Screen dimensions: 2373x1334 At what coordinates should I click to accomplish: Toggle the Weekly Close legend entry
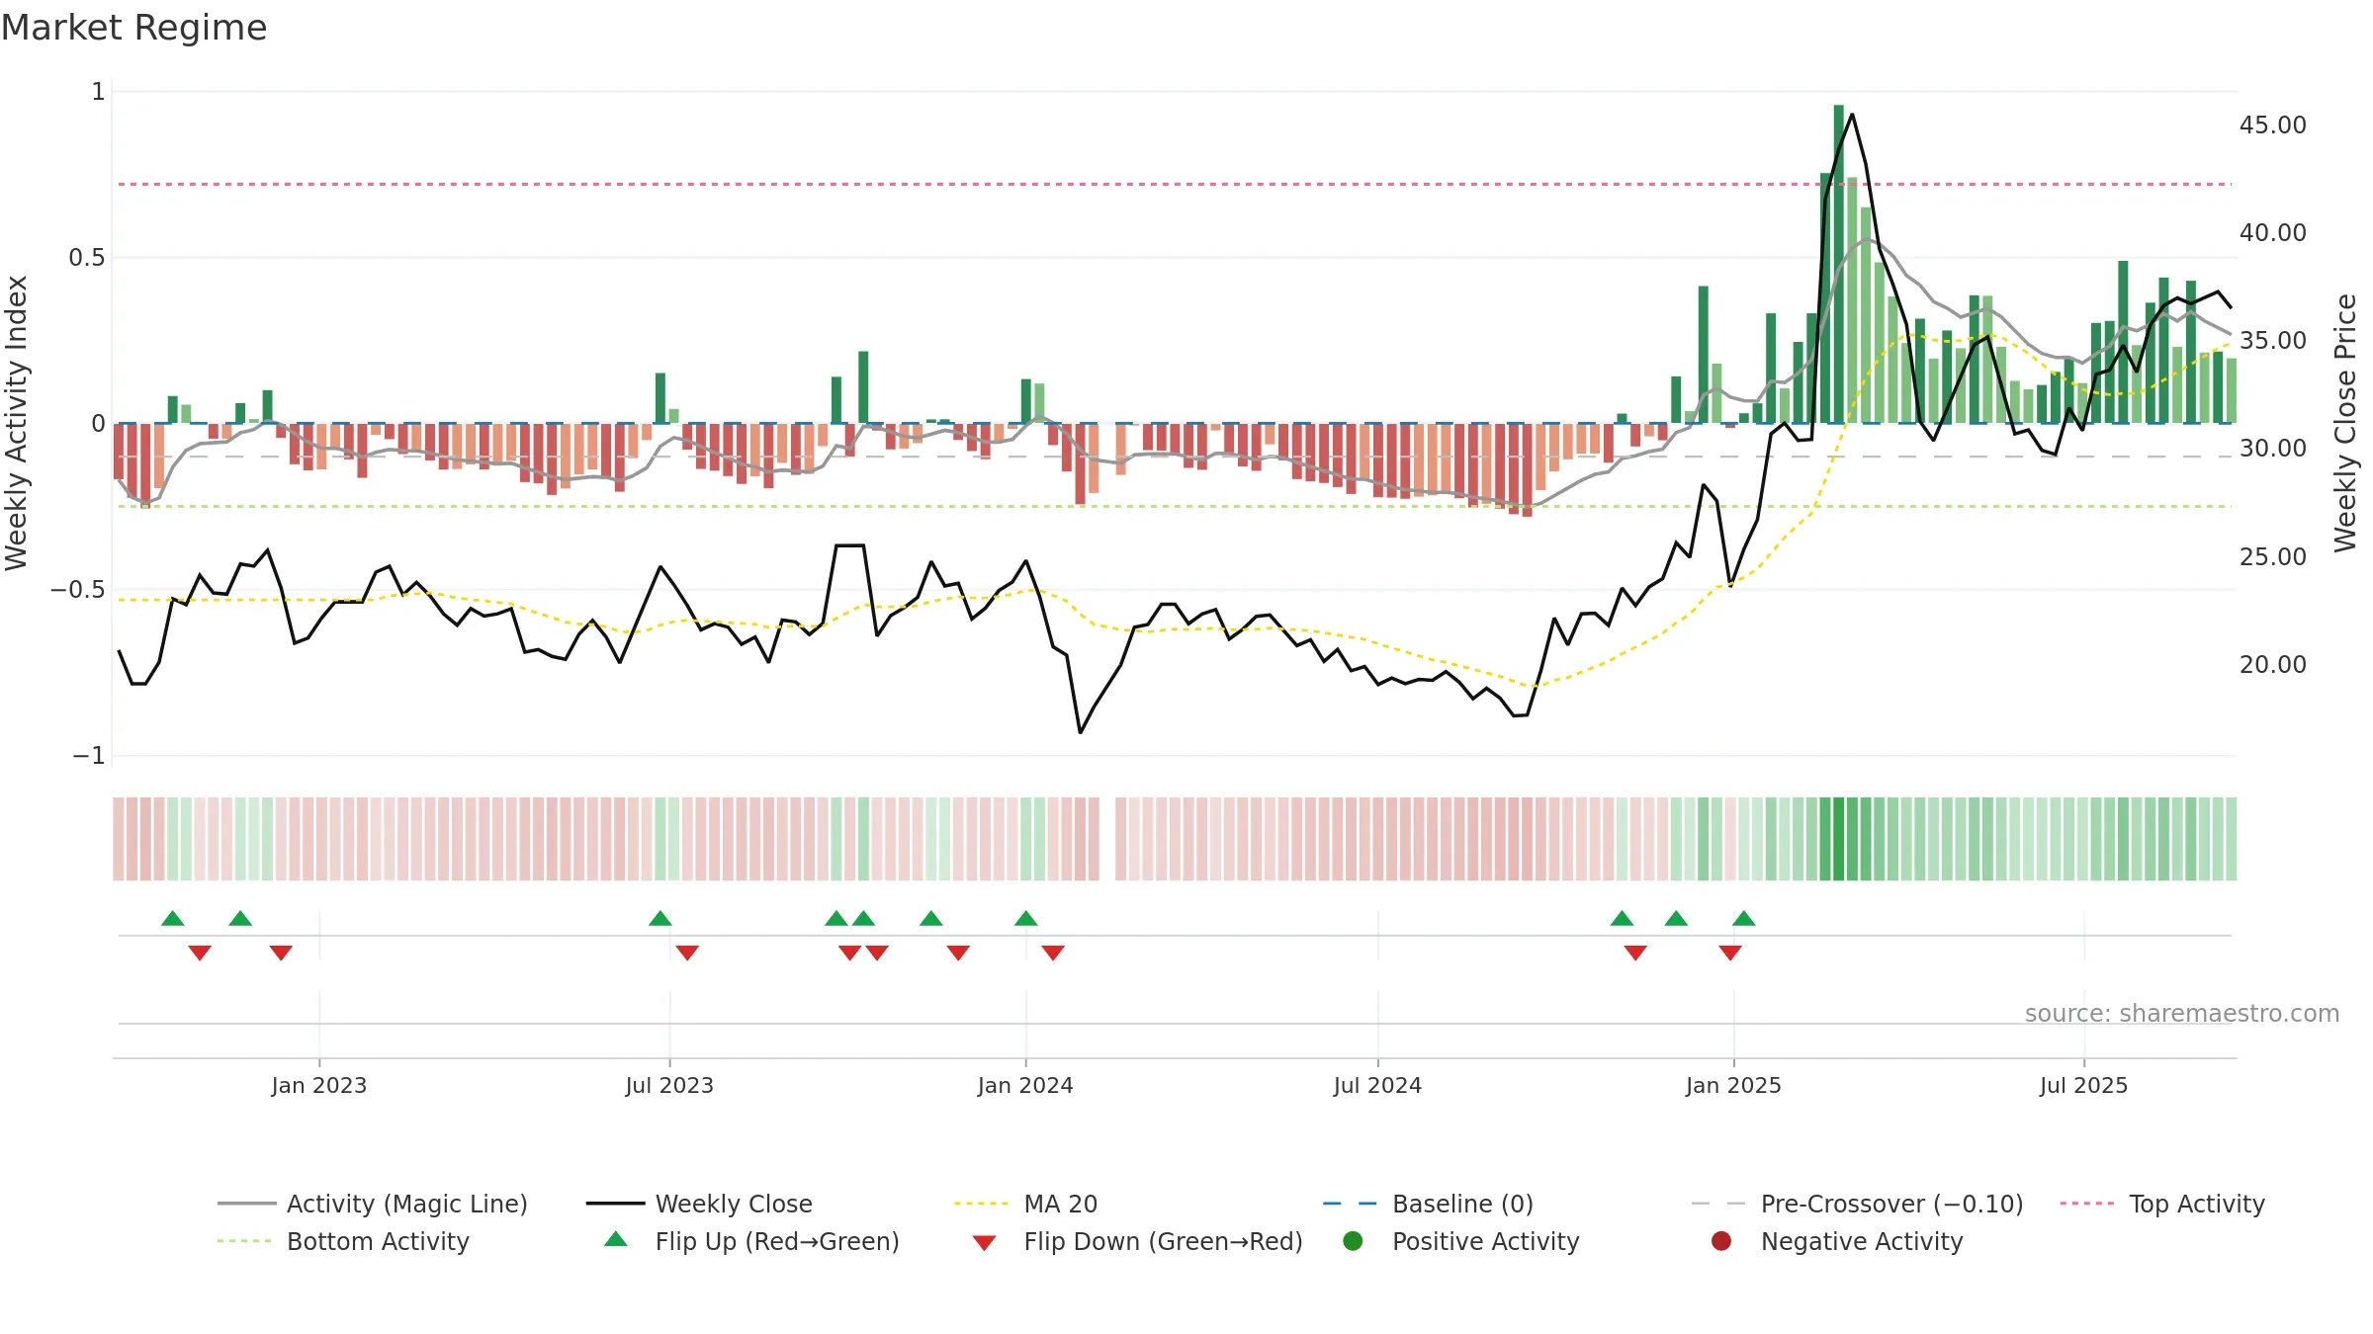click(x=699, y=1204)
